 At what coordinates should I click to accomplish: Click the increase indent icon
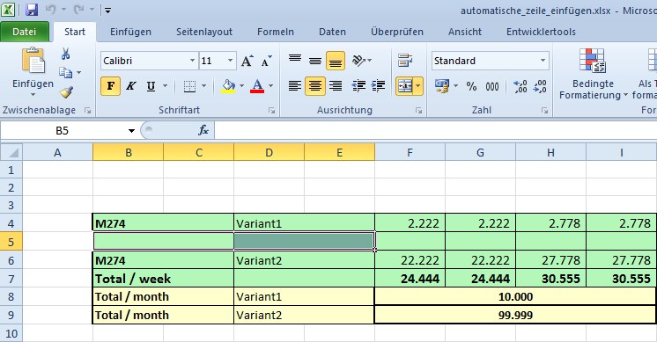click(x=379, y=86)
